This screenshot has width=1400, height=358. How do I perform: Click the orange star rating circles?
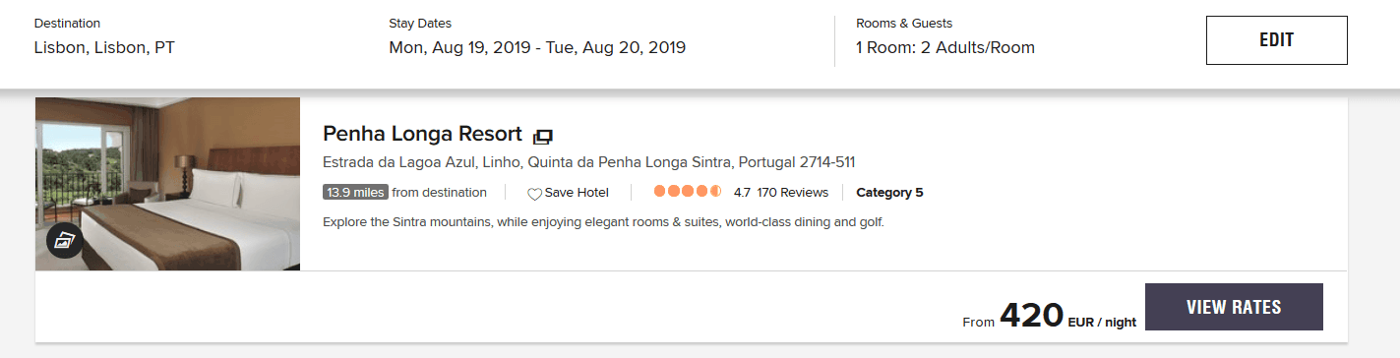coord(688,192)
